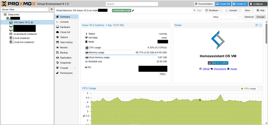The width and height of the screenshot is (268, 125).
Task: Open the Replication tab
Action: [x=66, y=58]
